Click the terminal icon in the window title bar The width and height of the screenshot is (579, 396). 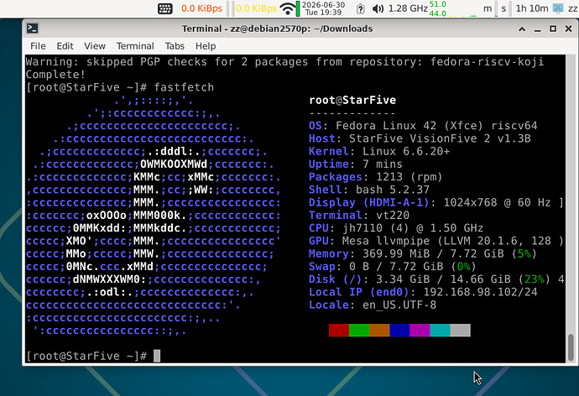tap(33, 29)
